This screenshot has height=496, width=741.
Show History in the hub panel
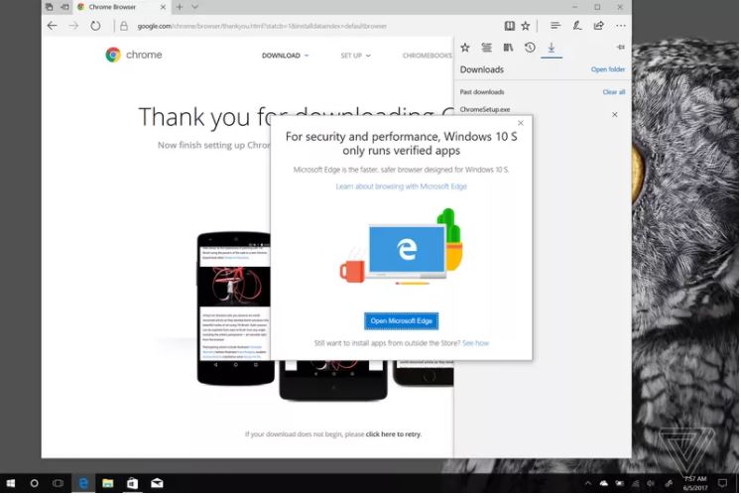point(530,48)
